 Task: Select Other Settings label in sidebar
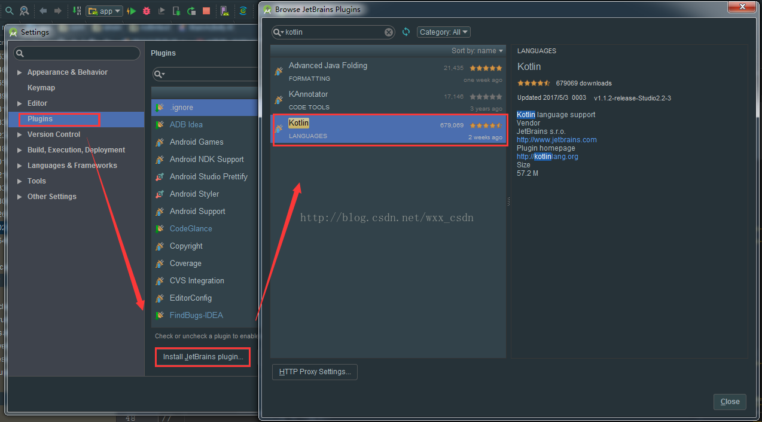(52, 197)
